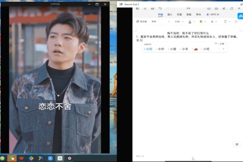Open the WPS AI tab

pos(213,15)
